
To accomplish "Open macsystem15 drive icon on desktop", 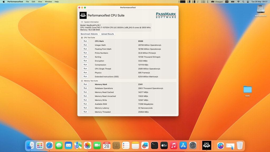I will click(x=261, y=9).
